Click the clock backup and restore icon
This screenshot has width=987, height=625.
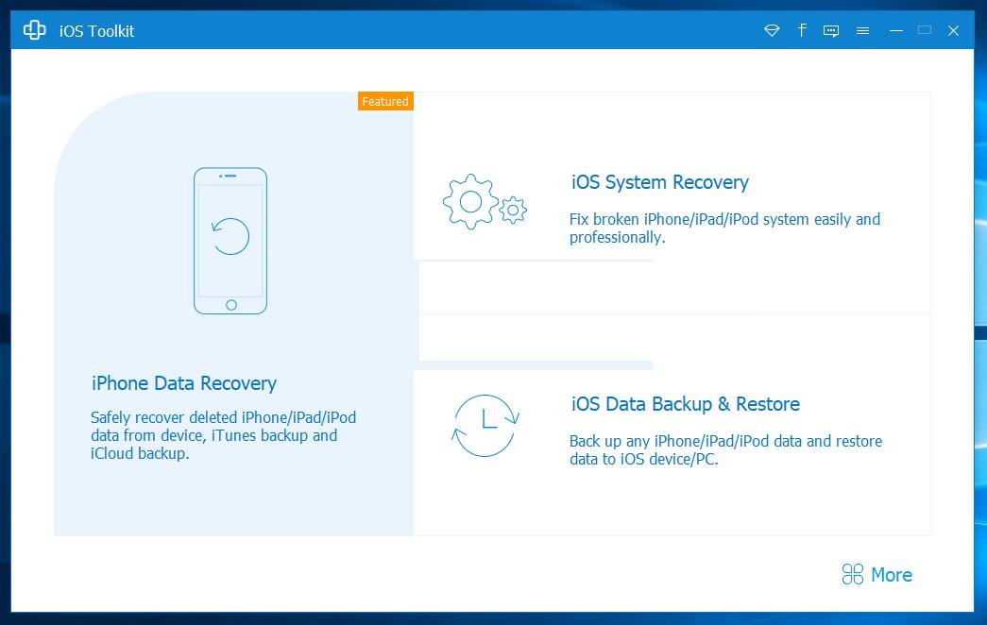pyautogui.click(x=485, y=424)
